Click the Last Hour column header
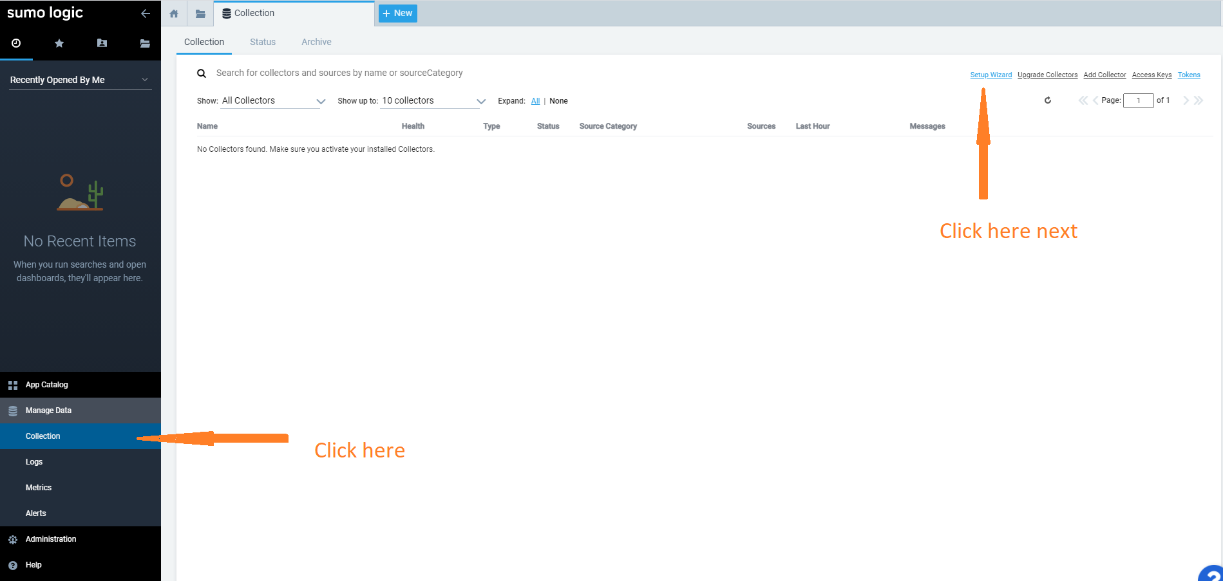 click(x=813, y=126)
